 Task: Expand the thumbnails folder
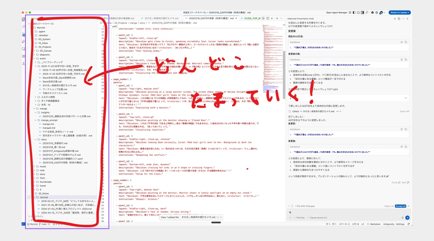point(45,182)
